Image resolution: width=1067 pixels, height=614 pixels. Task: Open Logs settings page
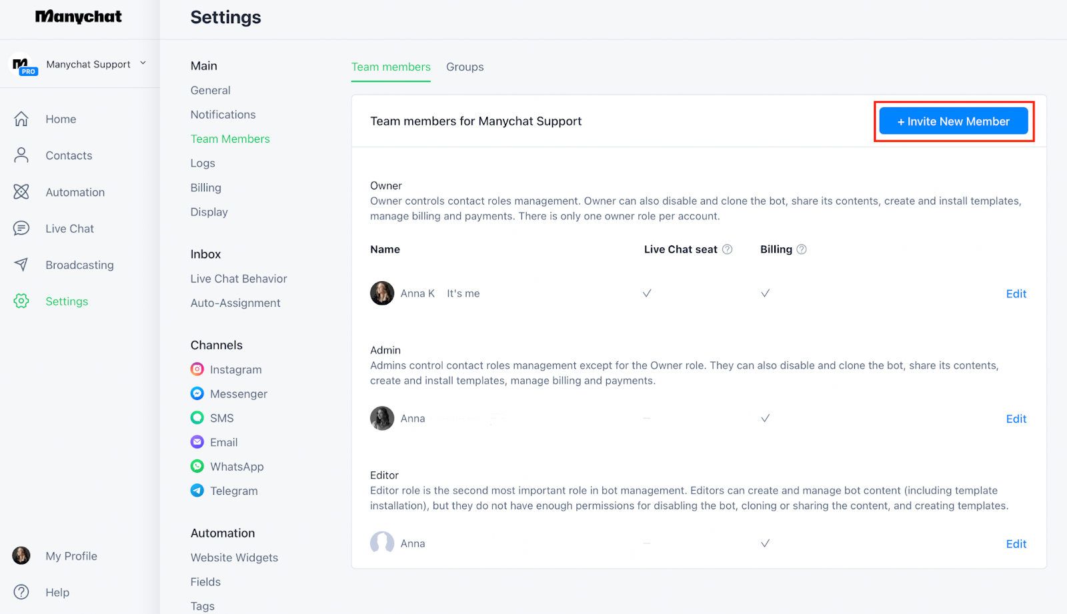click(203, 163)
